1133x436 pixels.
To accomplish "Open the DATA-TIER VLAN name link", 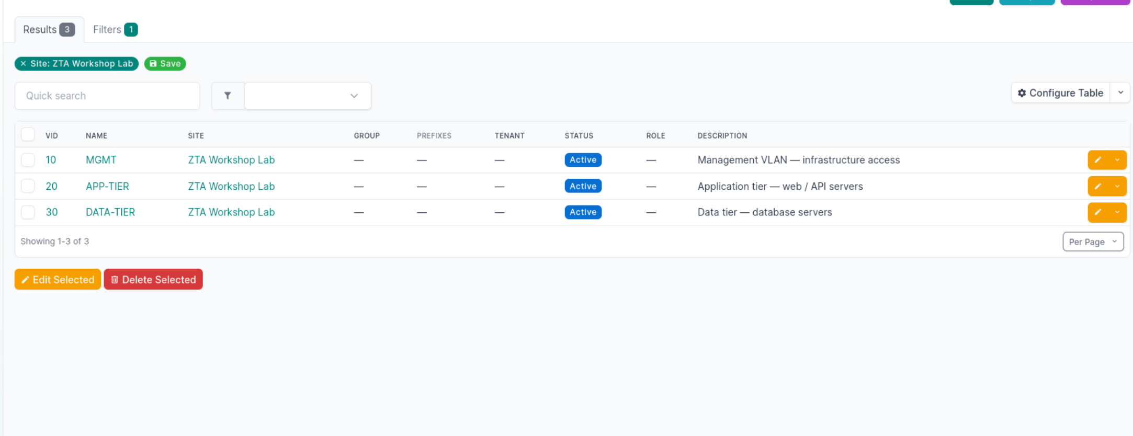I will pos(110,212).
